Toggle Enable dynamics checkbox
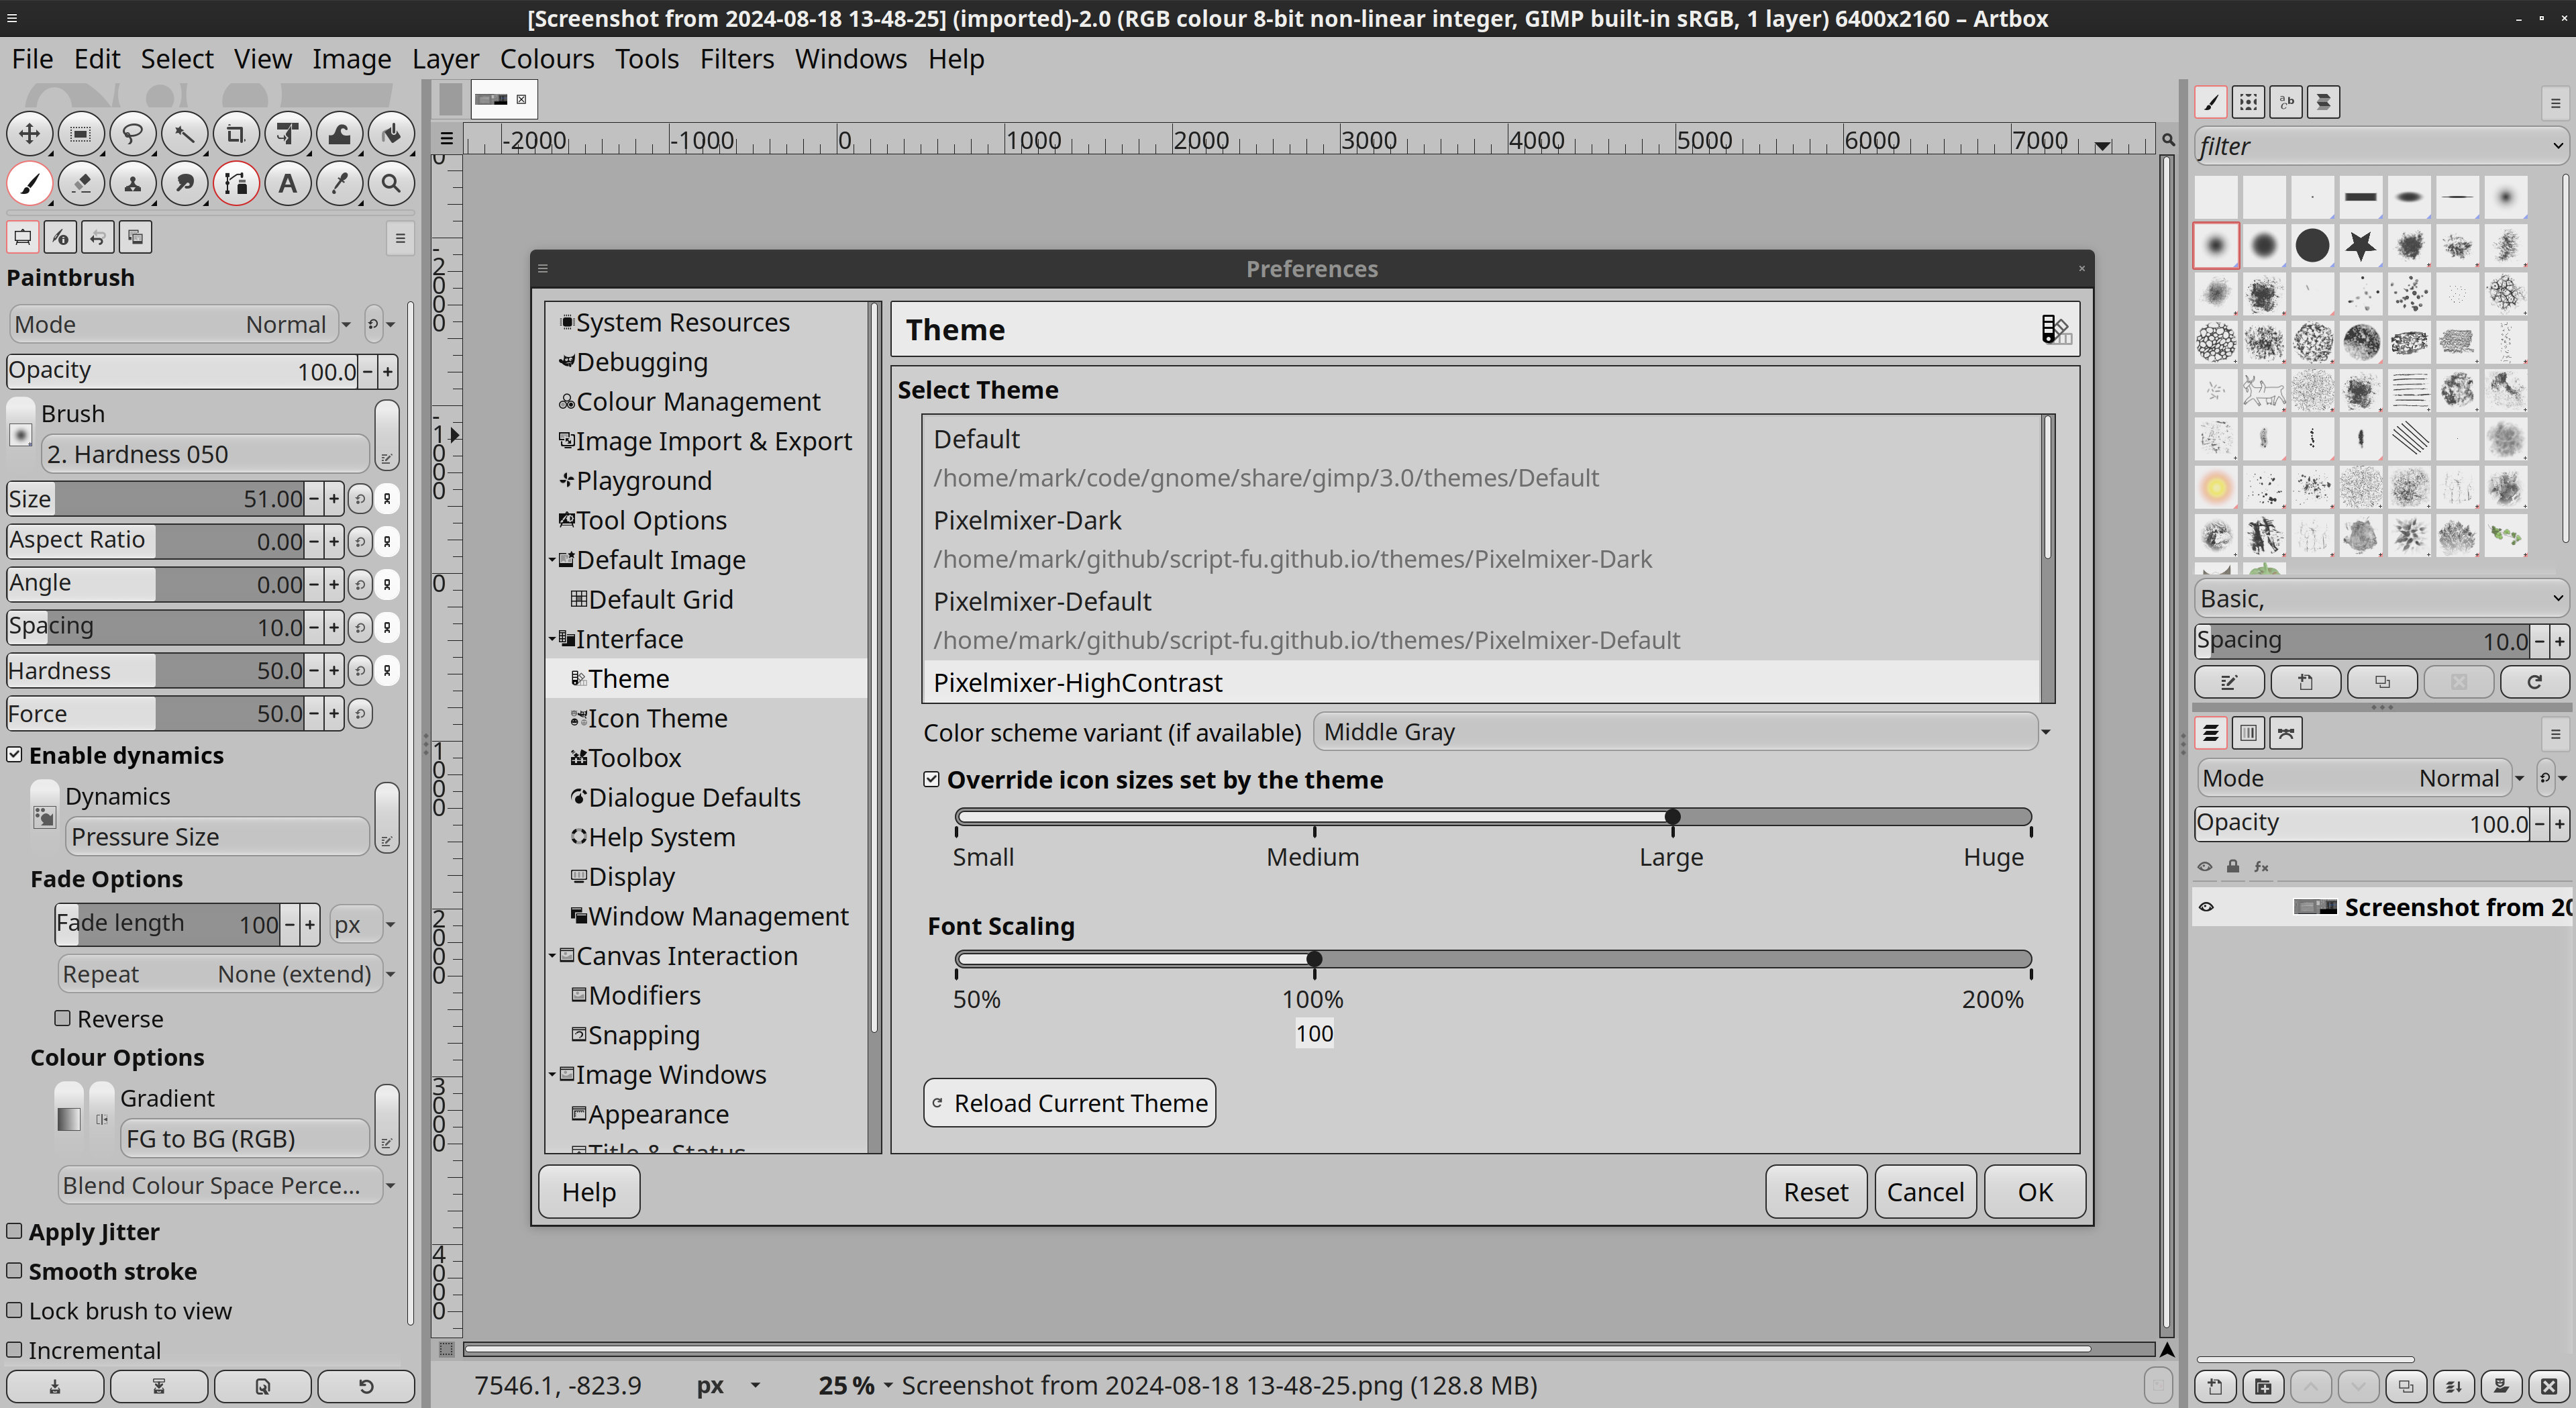This screenshot has height=1408, width=2576. tap(14, 754)
